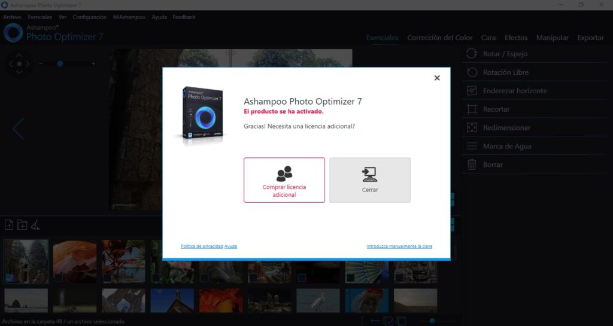613x326 pixels.
Task: Switch to the Exportar tab
Action: pos(590,38)
